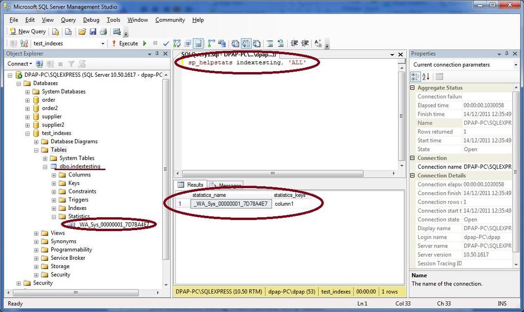Open the Help menu

[x=198, y=20]
